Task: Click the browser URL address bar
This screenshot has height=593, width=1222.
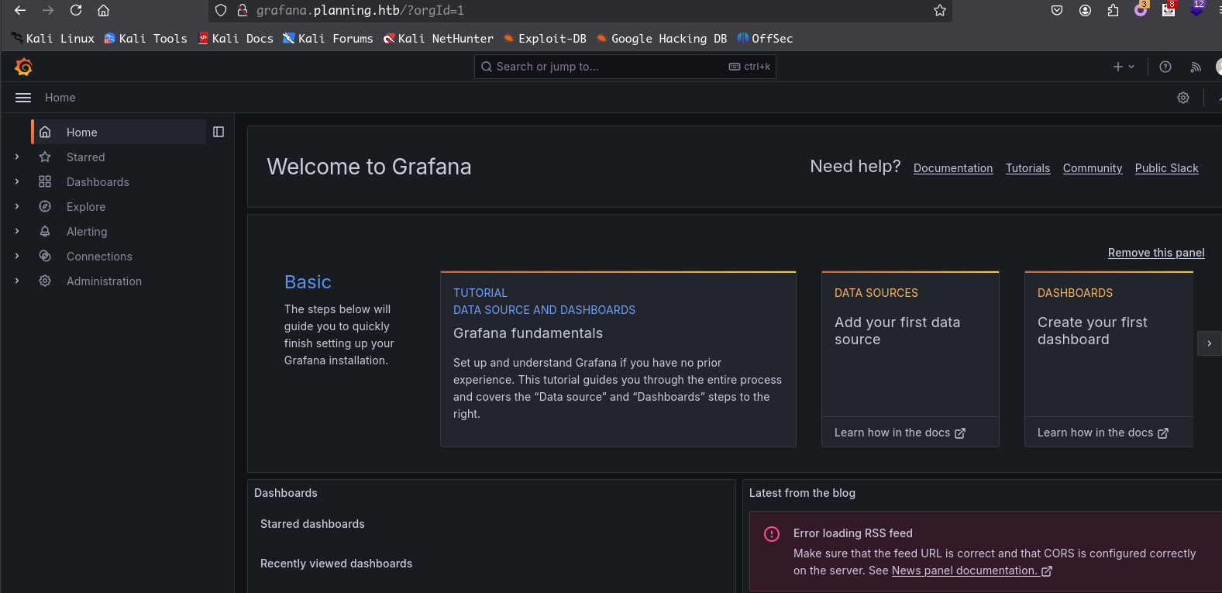Action: [x=580, y=10]
